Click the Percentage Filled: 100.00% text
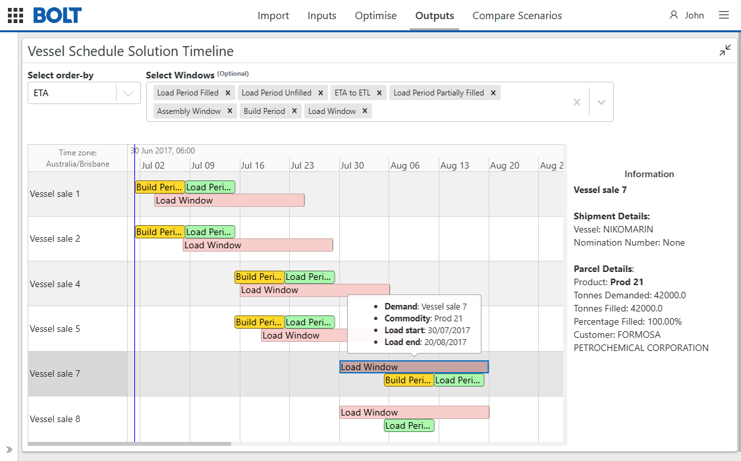 [628, 321]
